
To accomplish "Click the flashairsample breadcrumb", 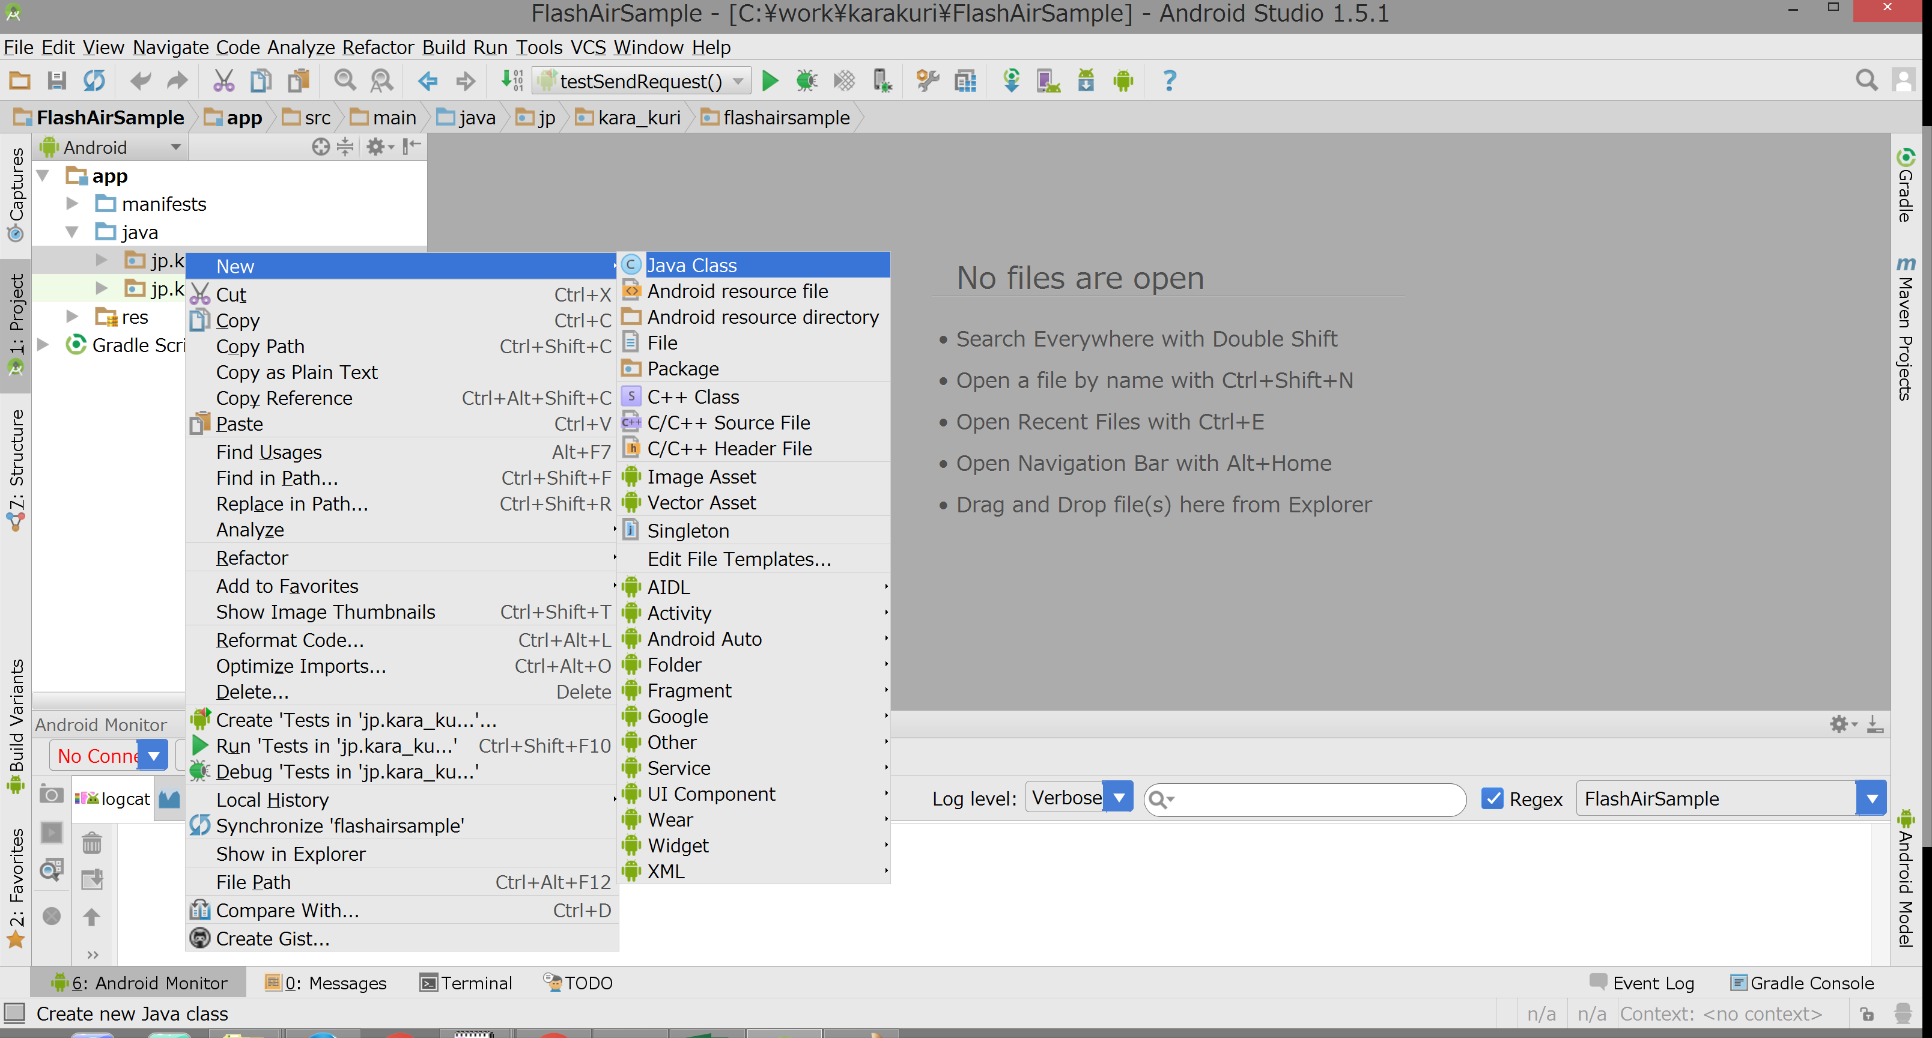I will [x=776, y=118].
